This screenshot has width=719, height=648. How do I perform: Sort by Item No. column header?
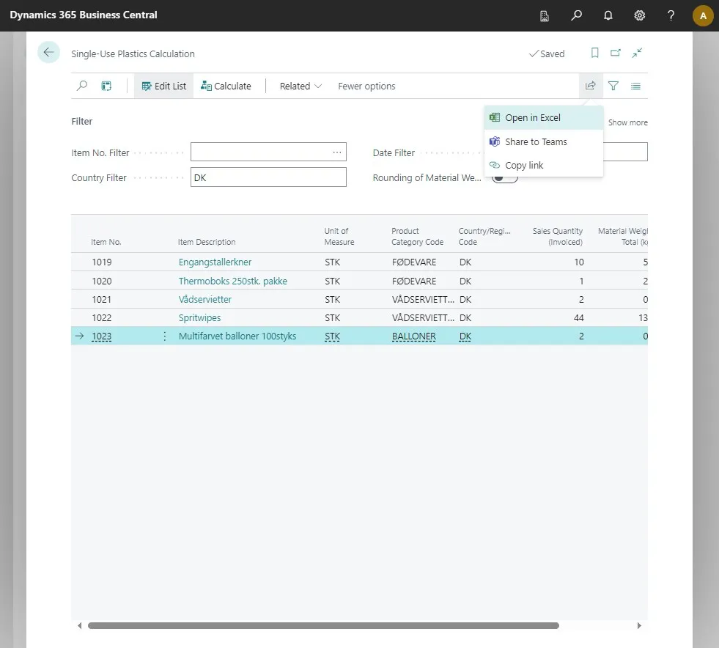106,242
